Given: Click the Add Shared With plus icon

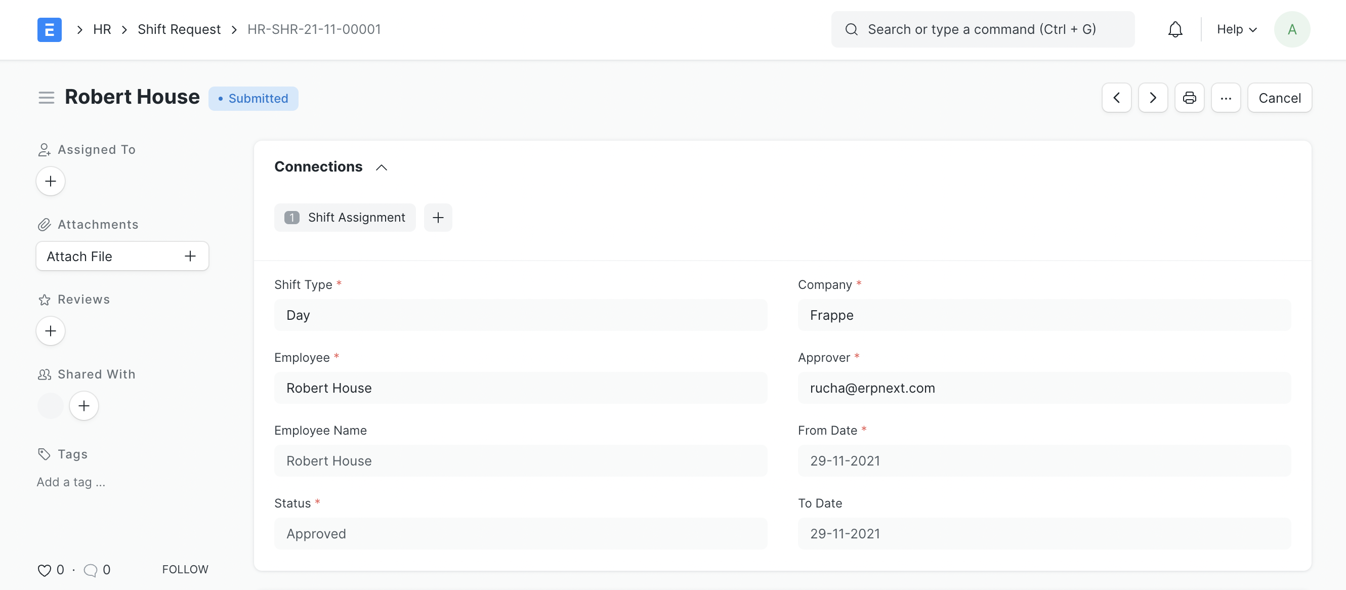Looking at the screenshot, I should tap(83, 405).
